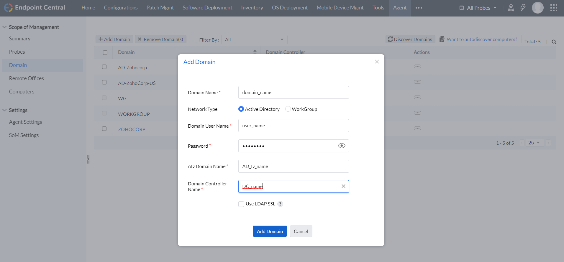The image size is (564, 262).
Task: Show password with the eye icon
Action: coord(342,146)
